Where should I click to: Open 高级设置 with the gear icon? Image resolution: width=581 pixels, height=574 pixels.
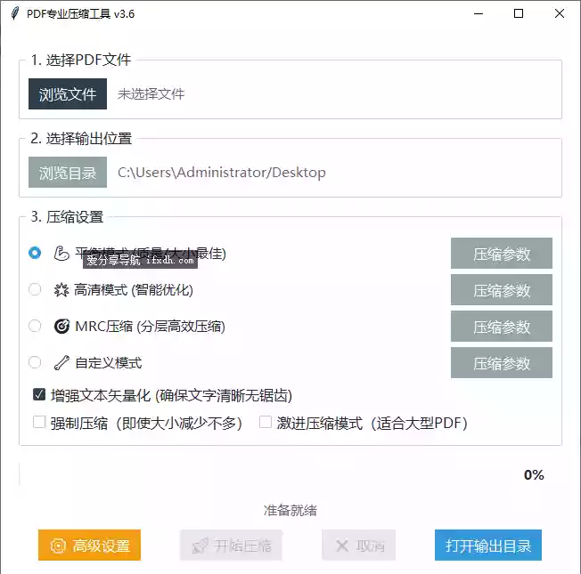click(x=59, y=546)
